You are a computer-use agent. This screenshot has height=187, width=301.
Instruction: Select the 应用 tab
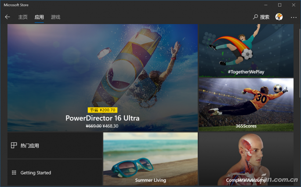[x=39, y=17]
